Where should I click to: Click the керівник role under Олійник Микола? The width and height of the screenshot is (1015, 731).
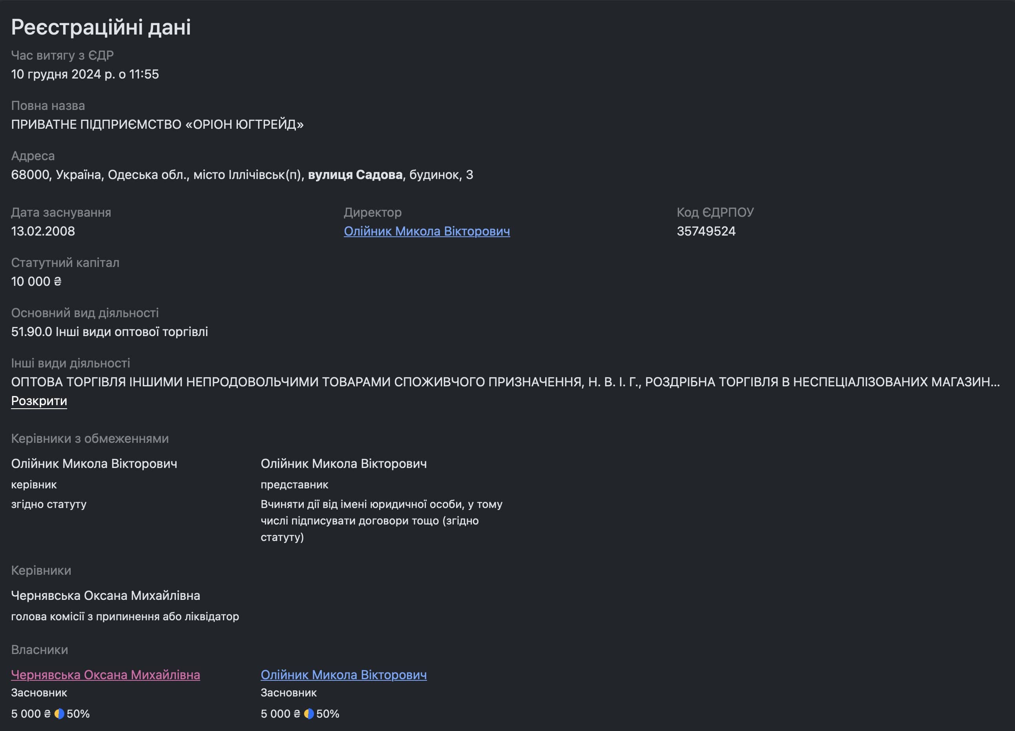click(34, 484)
